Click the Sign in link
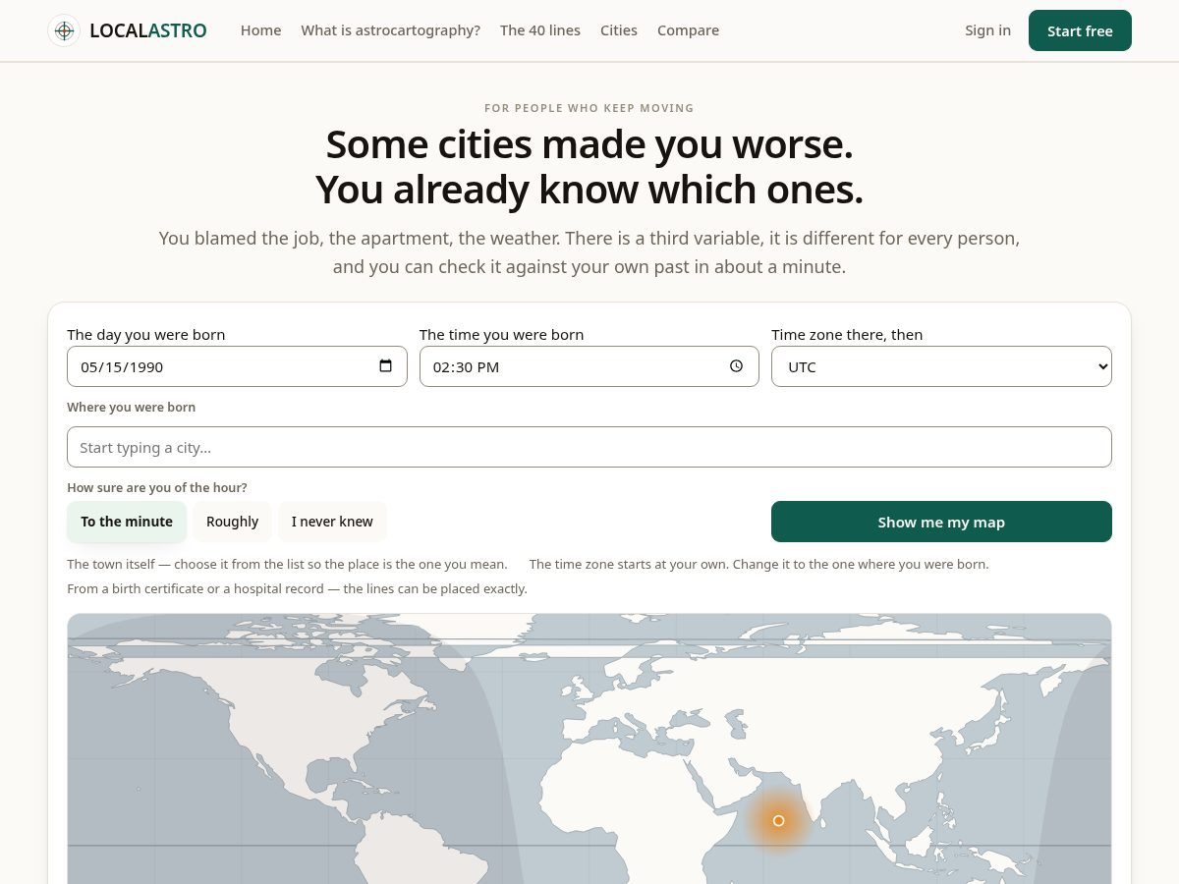 pyautogui.click(x=987, y=30)
